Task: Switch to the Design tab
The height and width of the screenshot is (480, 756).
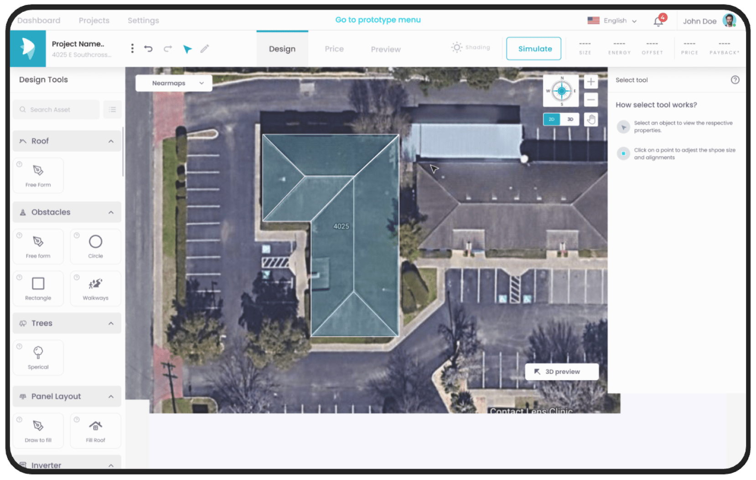Action: (282, 49)
